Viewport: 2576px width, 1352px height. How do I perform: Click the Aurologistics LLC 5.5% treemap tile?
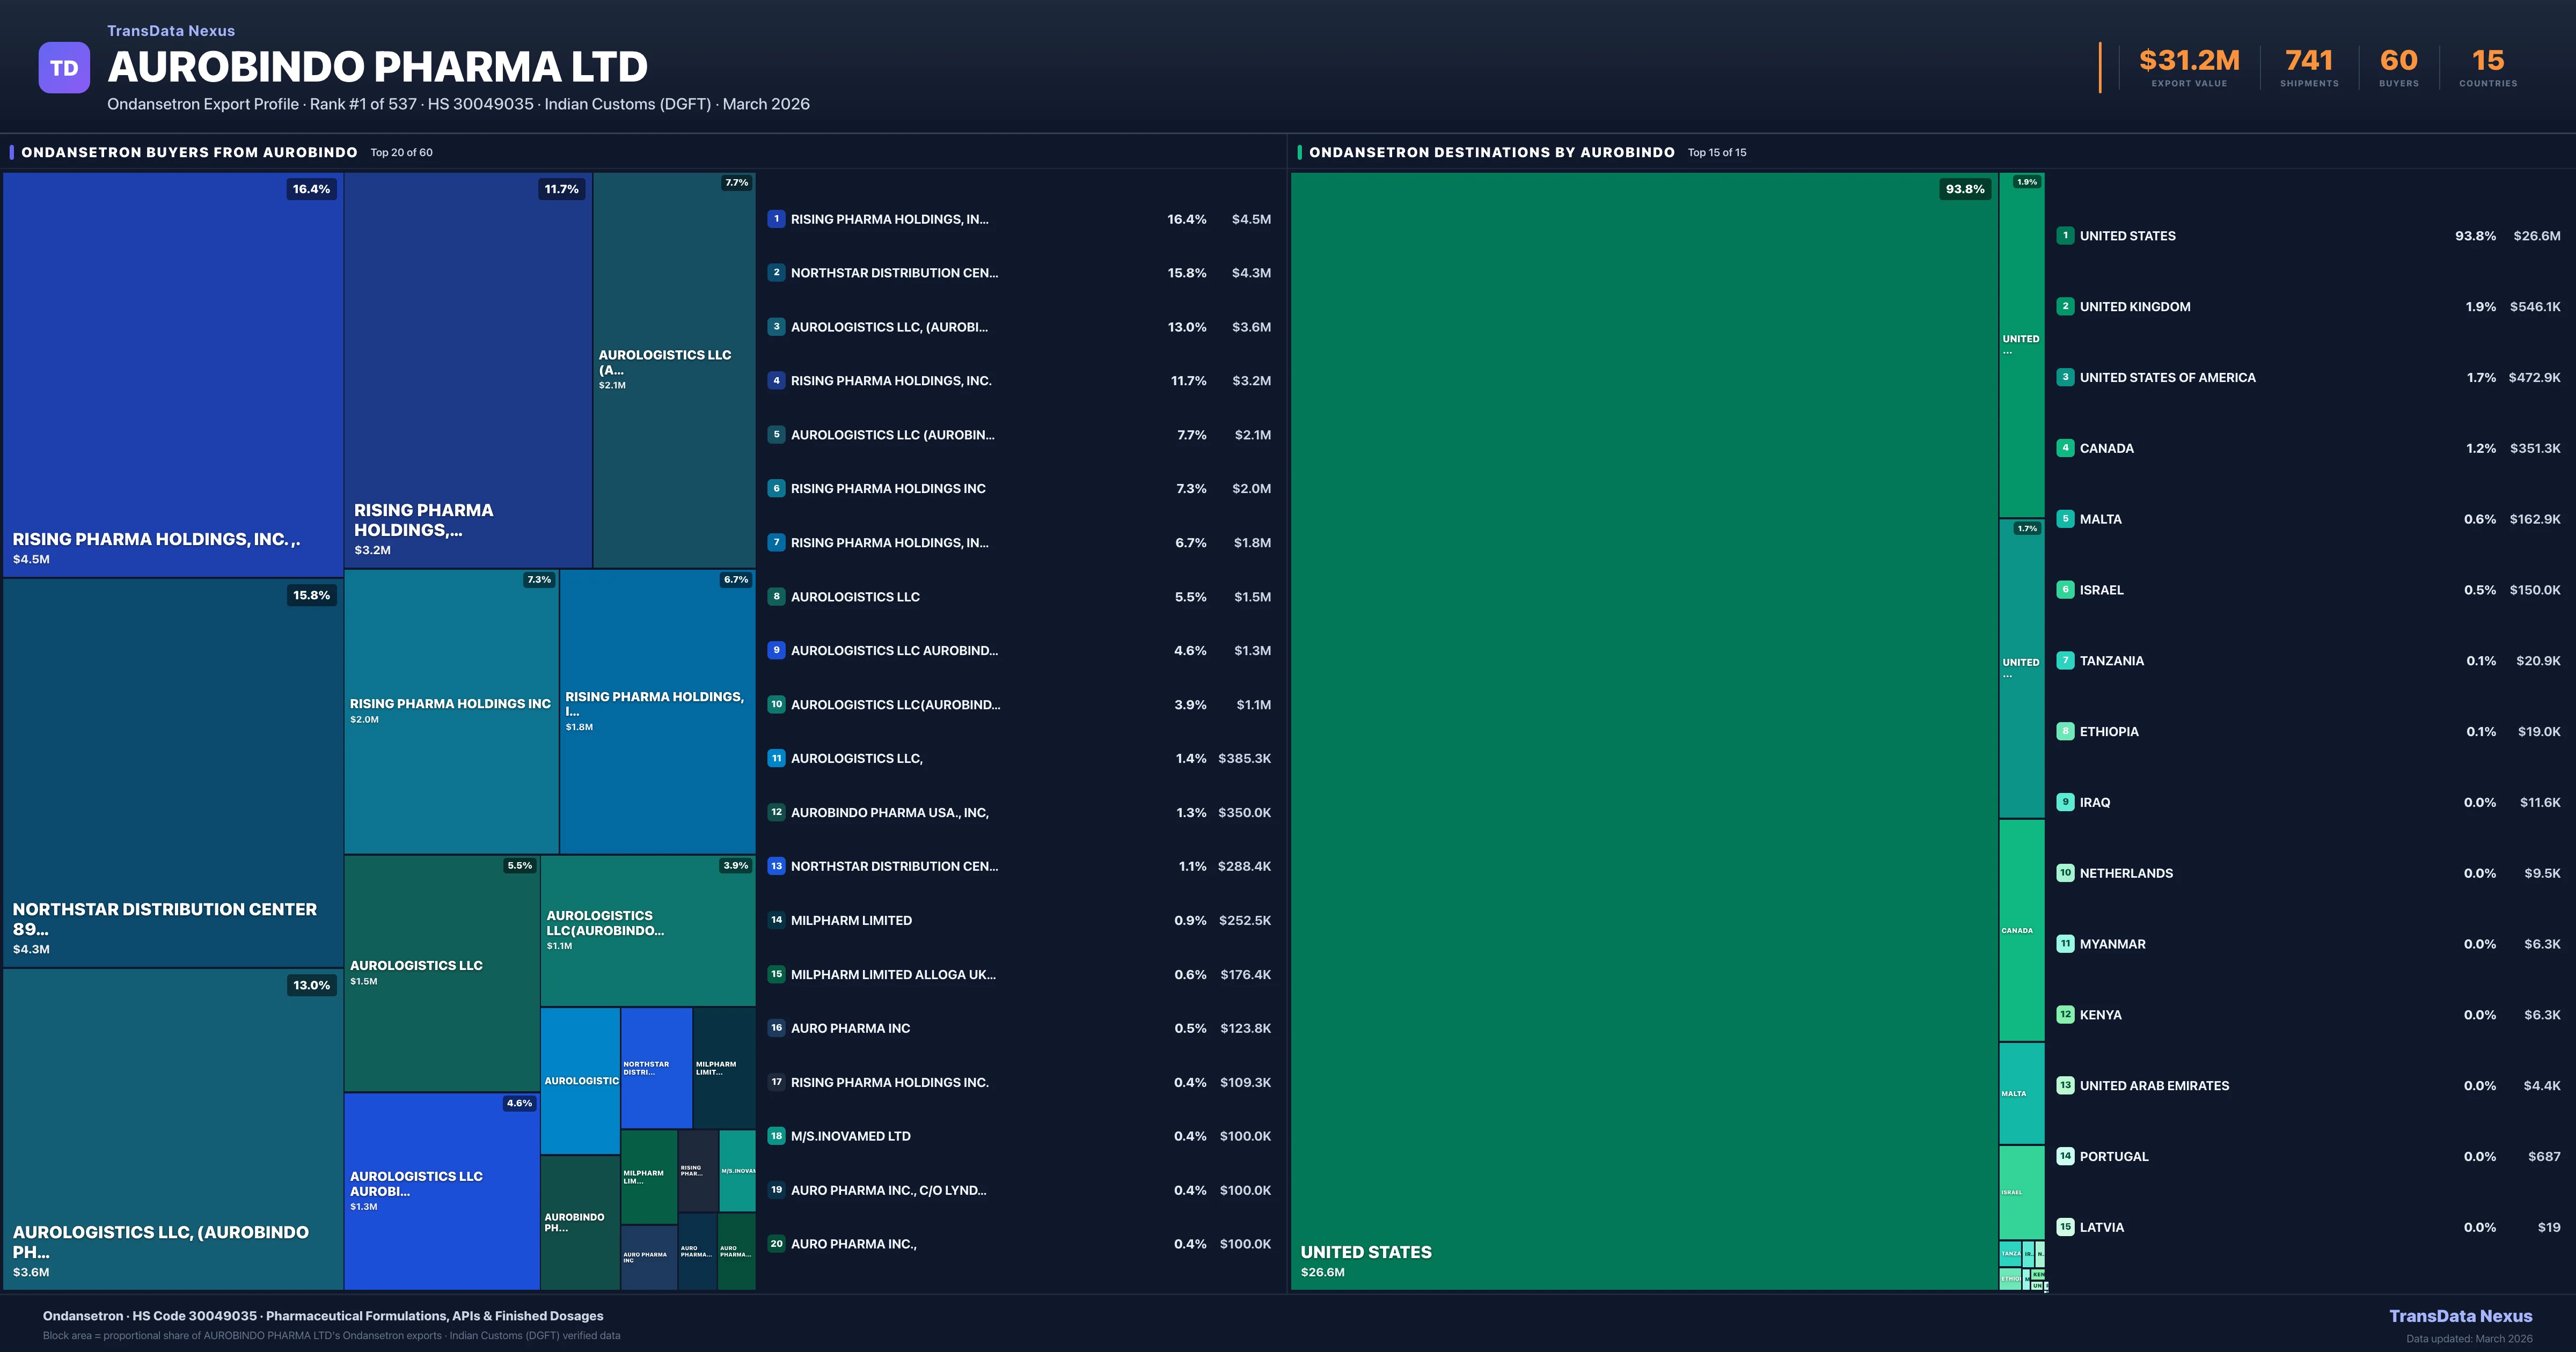pos(441,972)
